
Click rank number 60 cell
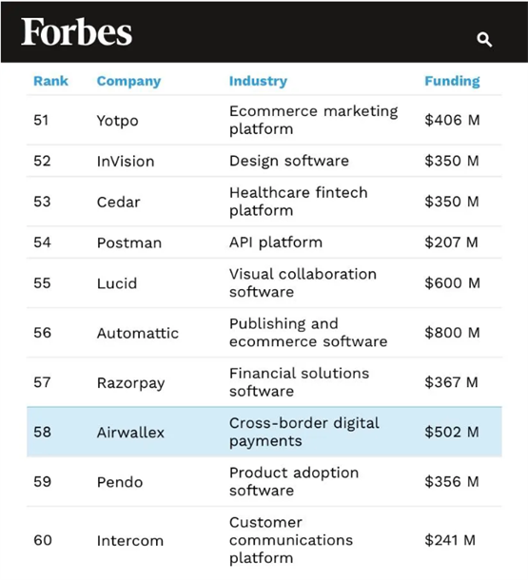(43, 540)
